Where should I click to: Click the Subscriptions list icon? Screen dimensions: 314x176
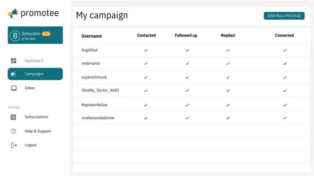pos(13,117)
